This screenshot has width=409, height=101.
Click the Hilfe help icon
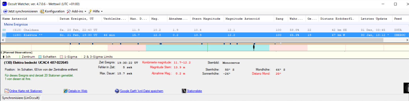pyautogui.click(x=90, y=11)
